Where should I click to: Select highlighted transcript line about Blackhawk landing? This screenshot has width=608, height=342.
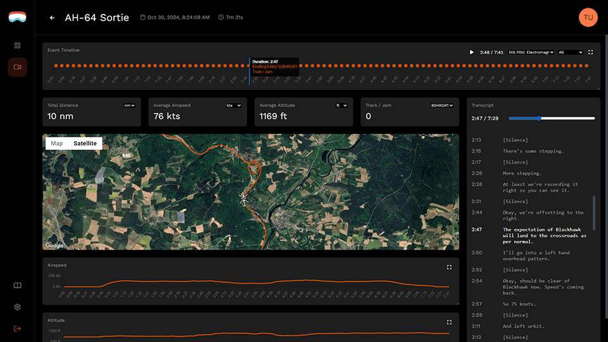545,236
